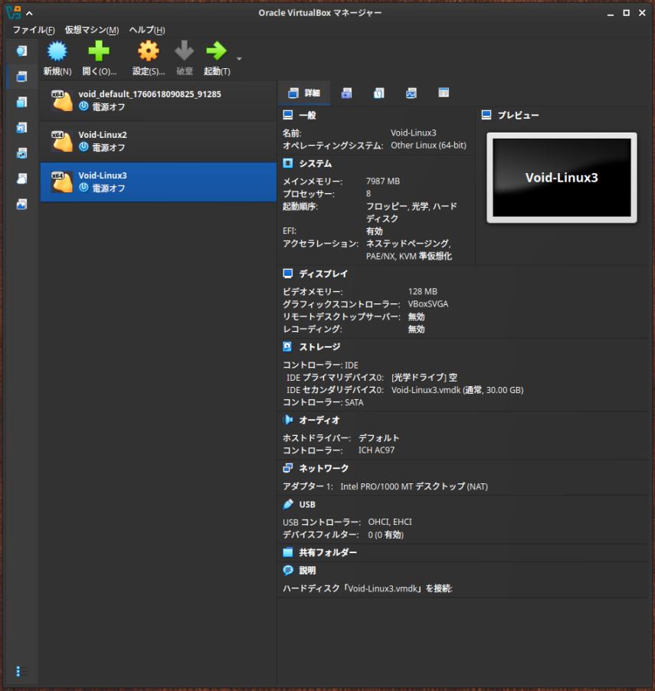Click the 7987 MB main memory value
Screen dimensions: 655x691
383,181
